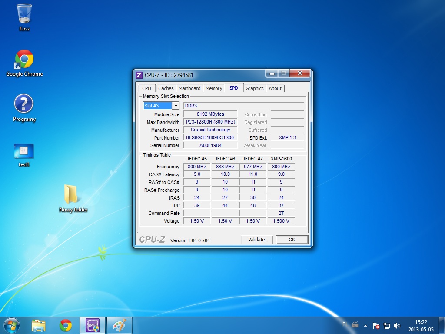The height and width of the screenshot is (334, 445).
Task: Select the Nowy folder icon
Action: point(73,198)
